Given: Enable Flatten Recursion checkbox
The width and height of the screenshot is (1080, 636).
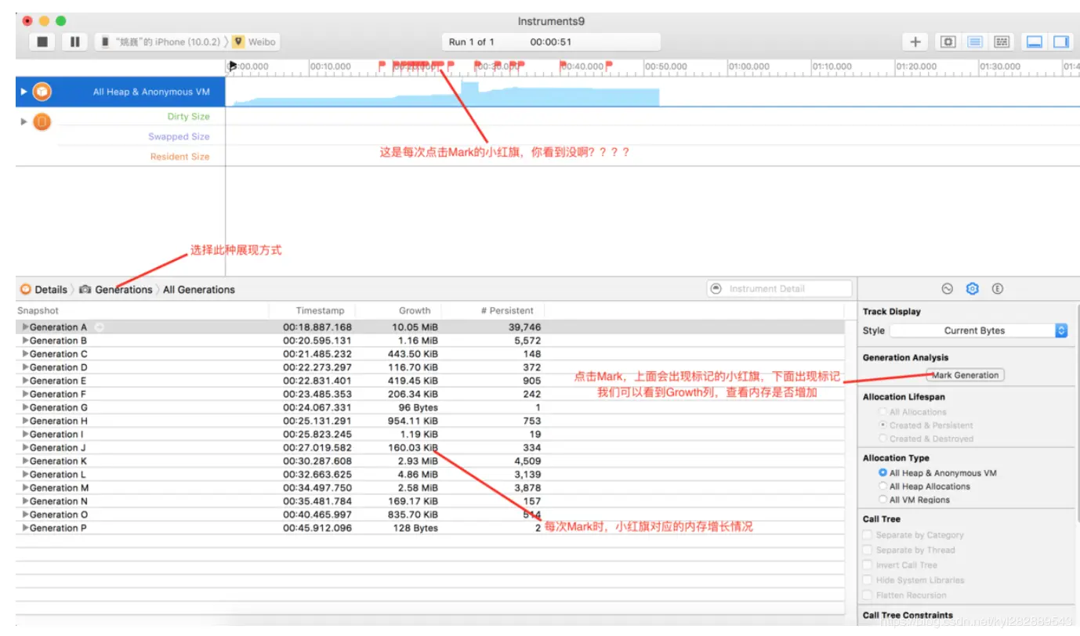Looking at the screenshot, I should pos(868,595).
